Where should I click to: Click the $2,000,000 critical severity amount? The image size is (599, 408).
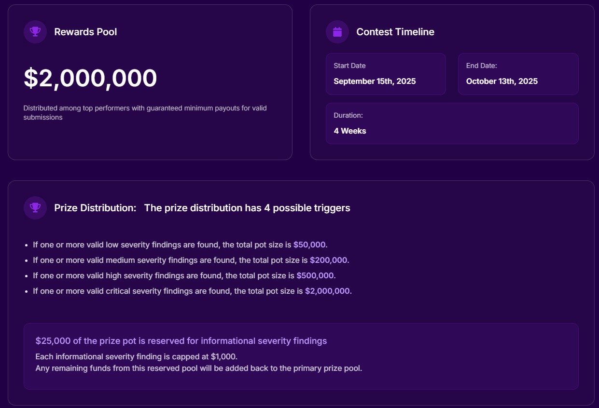(328, 291)
